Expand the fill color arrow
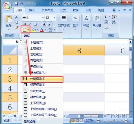134x124 pixels. [x=38, y=30]
